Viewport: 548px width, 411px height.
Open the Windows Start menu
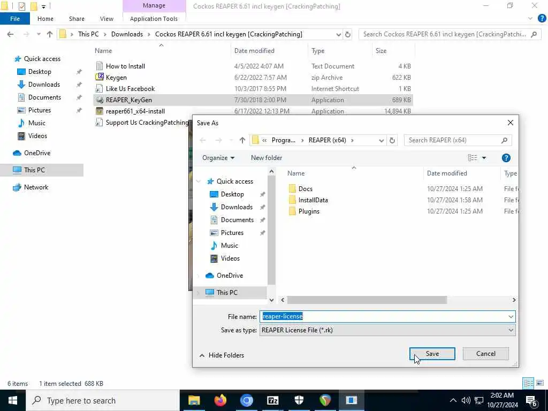coord(13,400)
